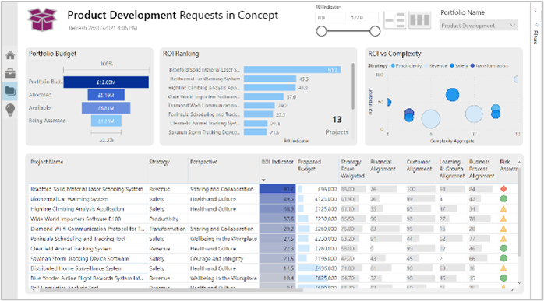Select the 49.5 Biothermal bar in ROI Ranking

[x=270, y=79]
